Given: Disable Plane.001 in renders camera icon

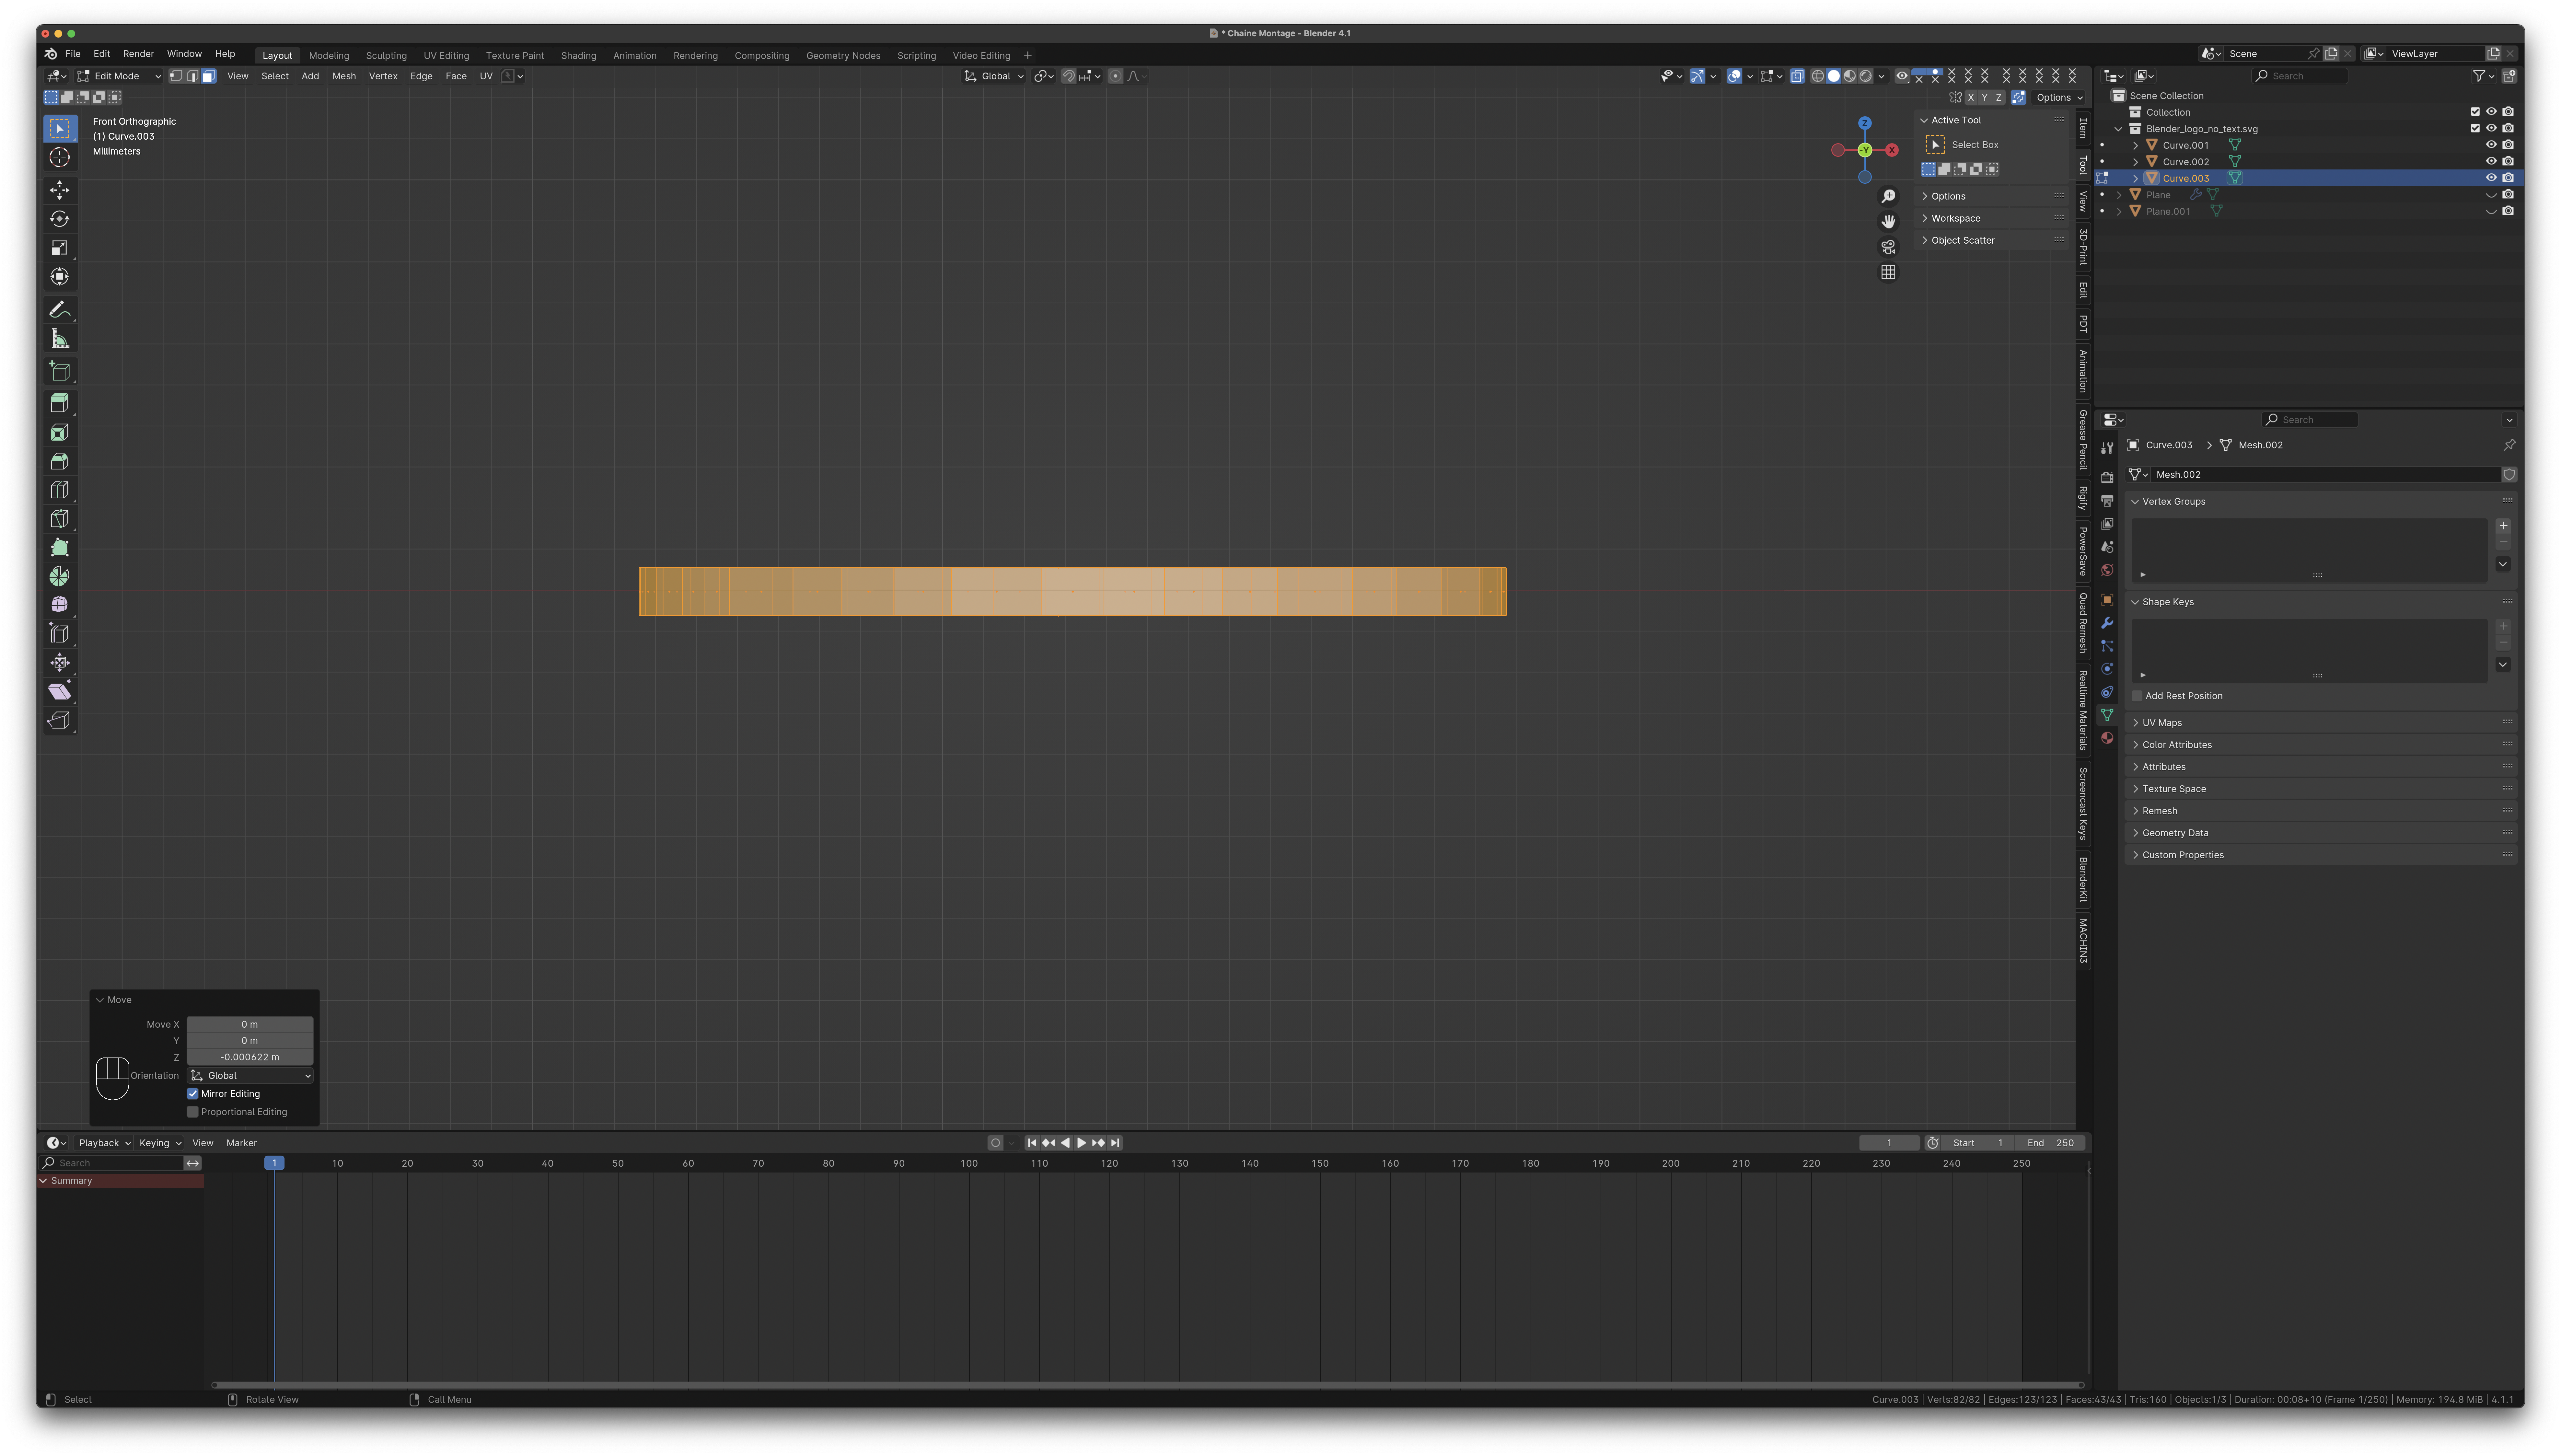Looking at the screenshot, I should 2508,211.
